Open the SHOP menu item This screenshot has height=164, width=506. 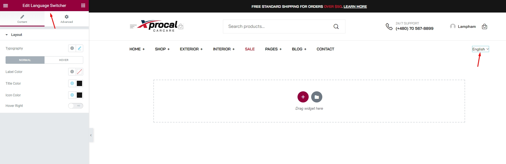[x=162, y=49]
